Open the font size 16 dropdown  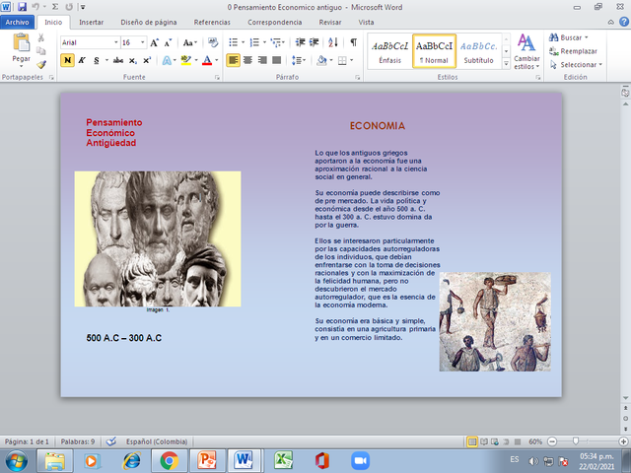[142, 42]
